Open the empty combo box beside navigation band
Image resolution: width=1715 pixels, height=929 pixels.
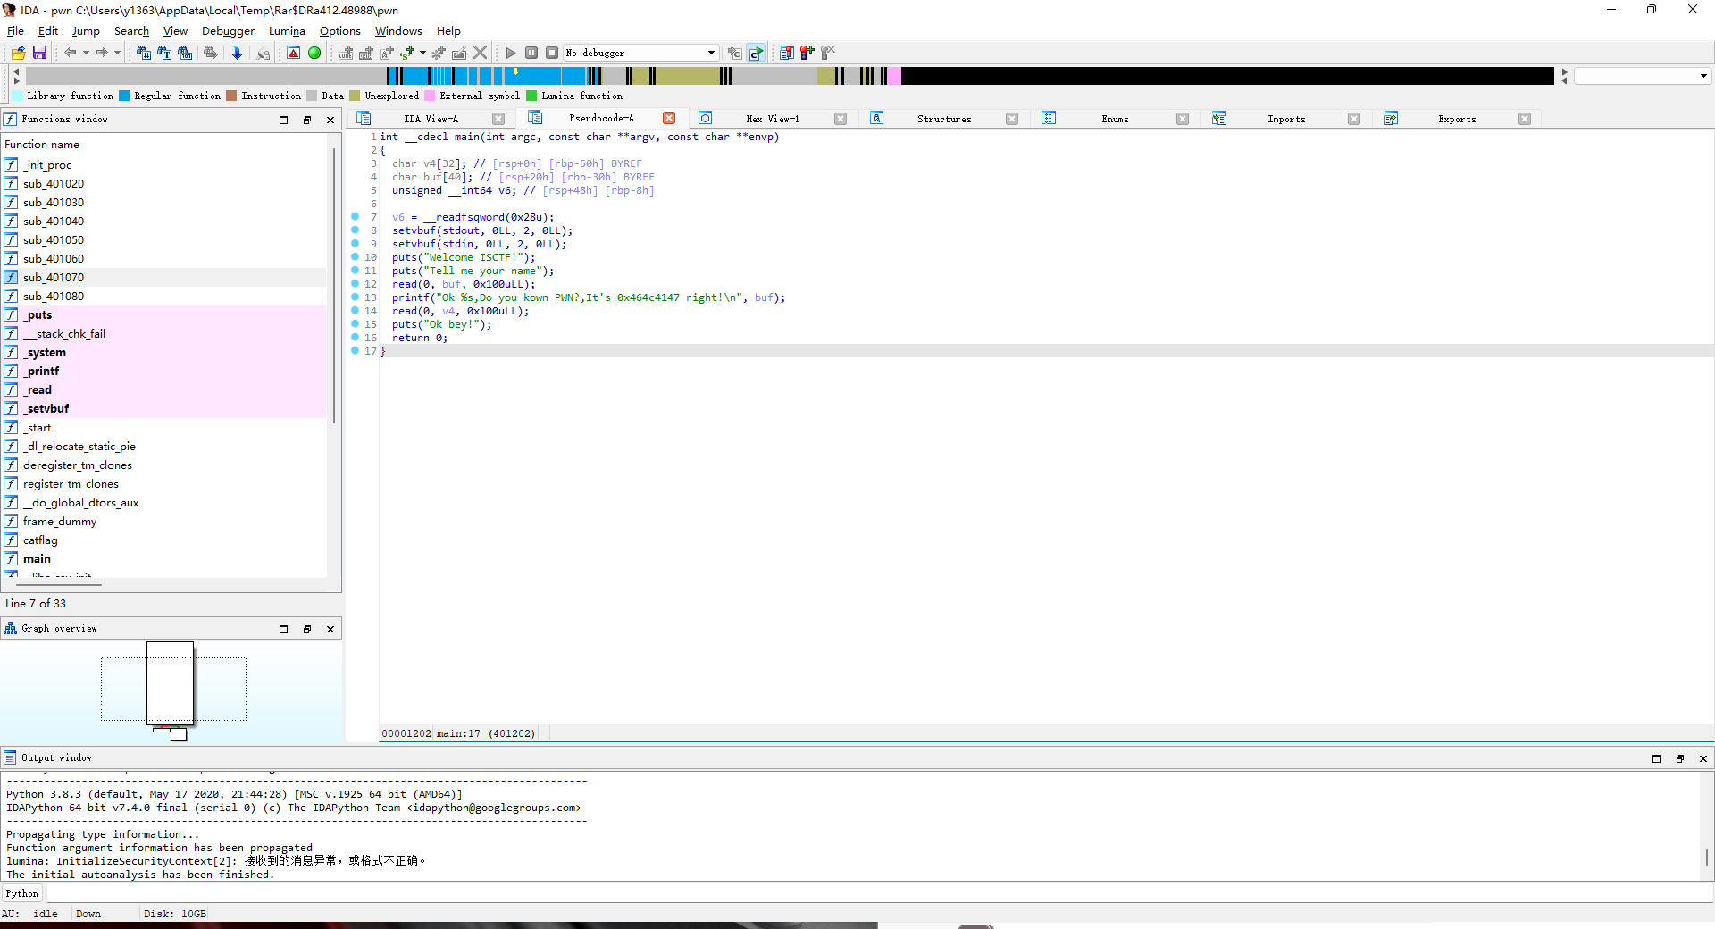click(x=1642, y=76)
